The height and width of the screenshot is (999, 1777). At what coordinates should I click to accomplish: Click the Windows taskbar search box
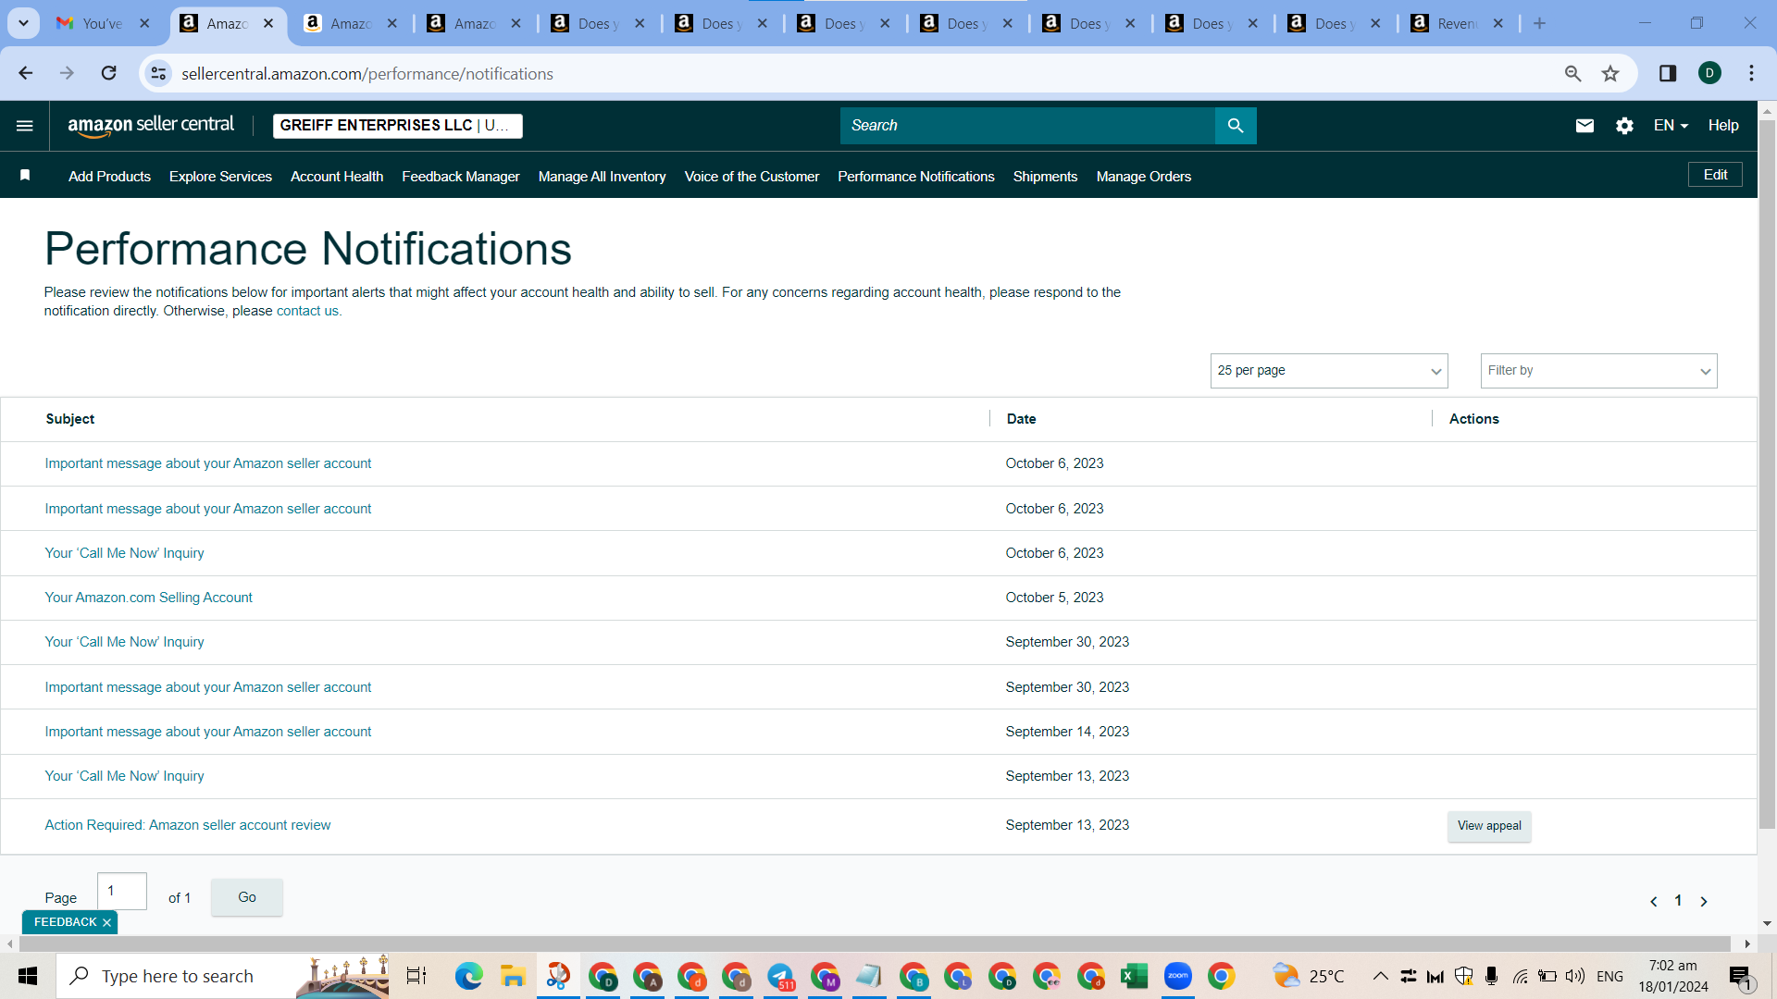pyautogui.click(x=222, y=976)
